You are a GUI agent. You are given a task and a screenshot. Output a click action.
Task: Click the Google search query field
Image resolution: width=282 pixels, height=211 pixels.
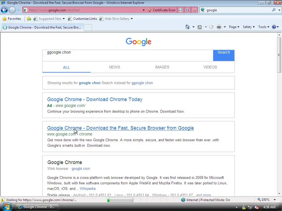[x=128, y=55]
